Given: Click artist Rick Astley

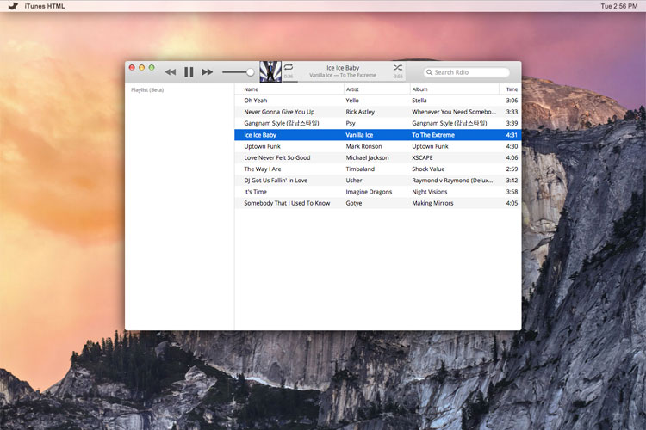Looking at the screenshot, I should click(x=360, y=112).
